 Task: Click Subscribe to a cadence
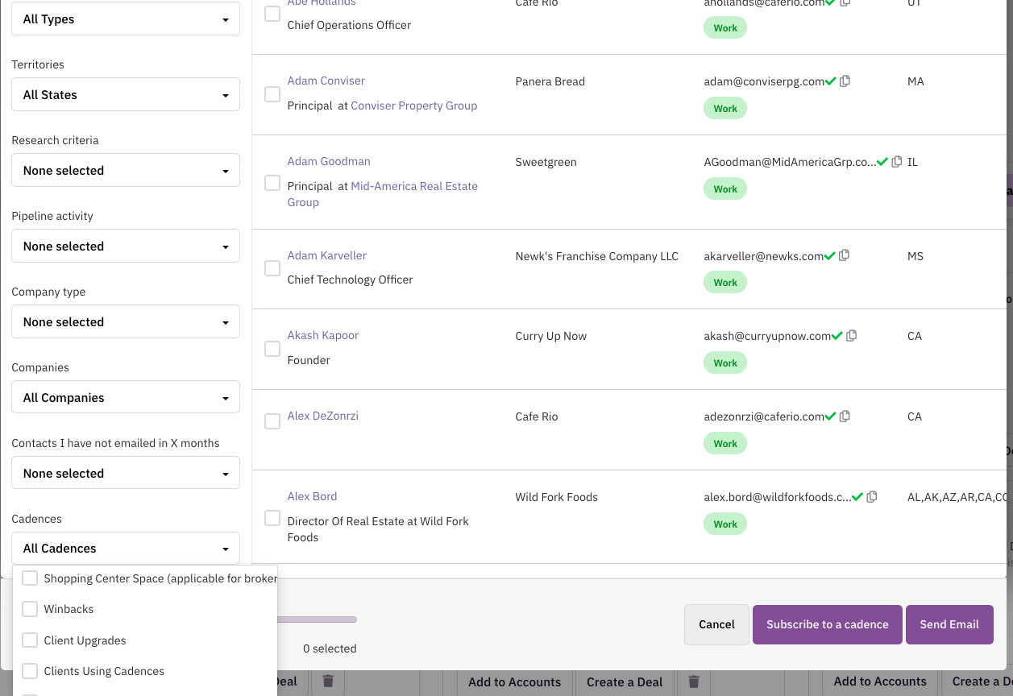[828, 624]
